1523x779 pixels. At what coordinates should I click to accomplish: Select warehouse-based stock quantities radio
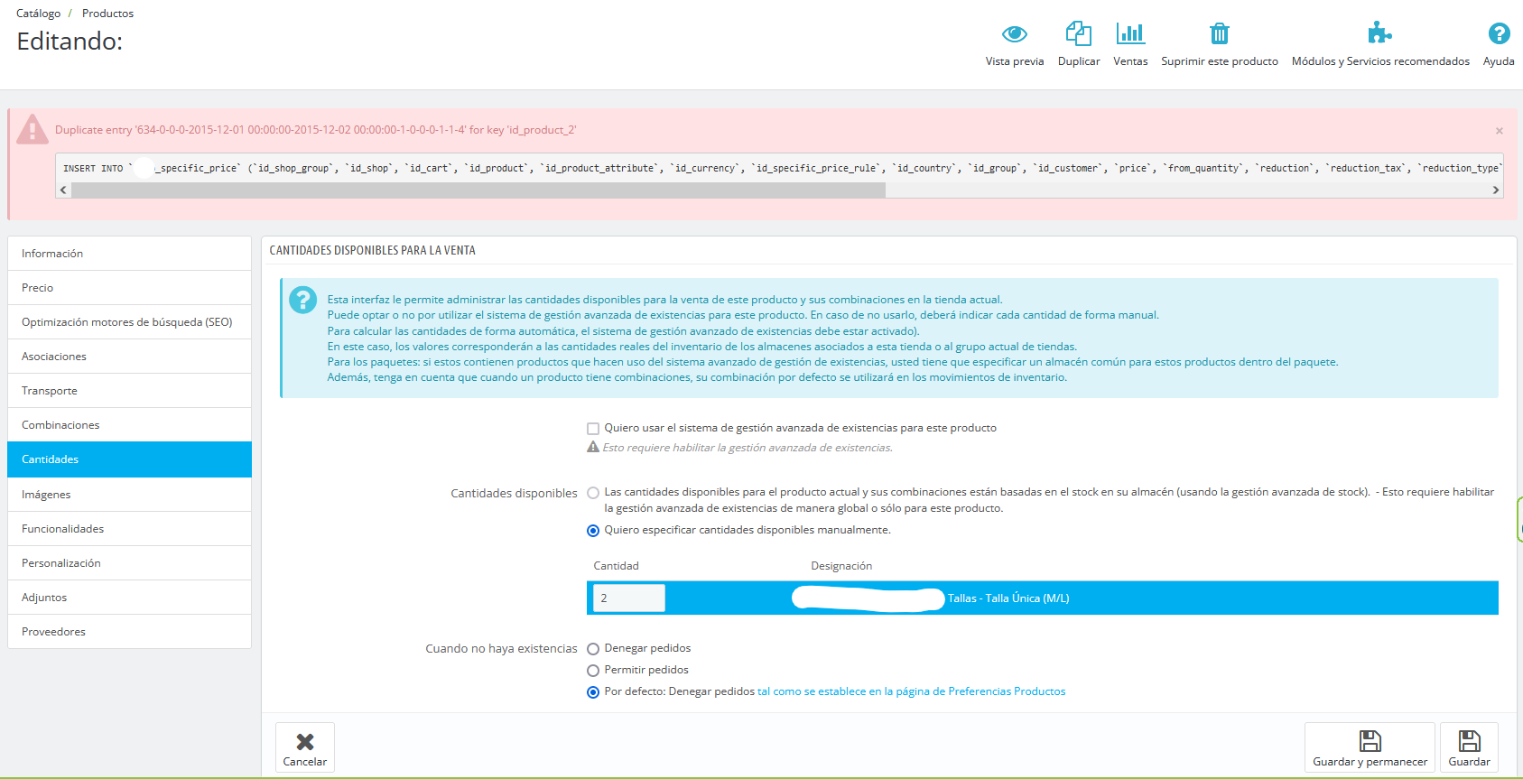[x=593, y=493]
